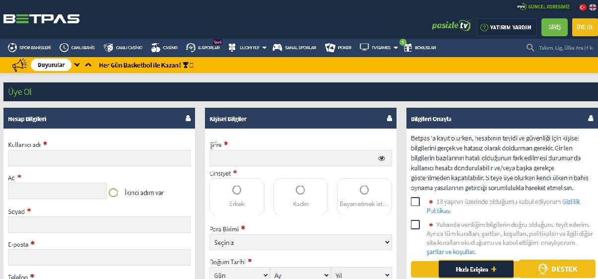The image size is (598, 279).
Task: Check the Yukarıda verdiğim bilgilerin doğru checkbox
Action: coord(415,224)
